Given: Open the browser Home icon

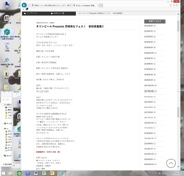Looking at the screenshot, I should pyautogui.click(x=171, y=5).
